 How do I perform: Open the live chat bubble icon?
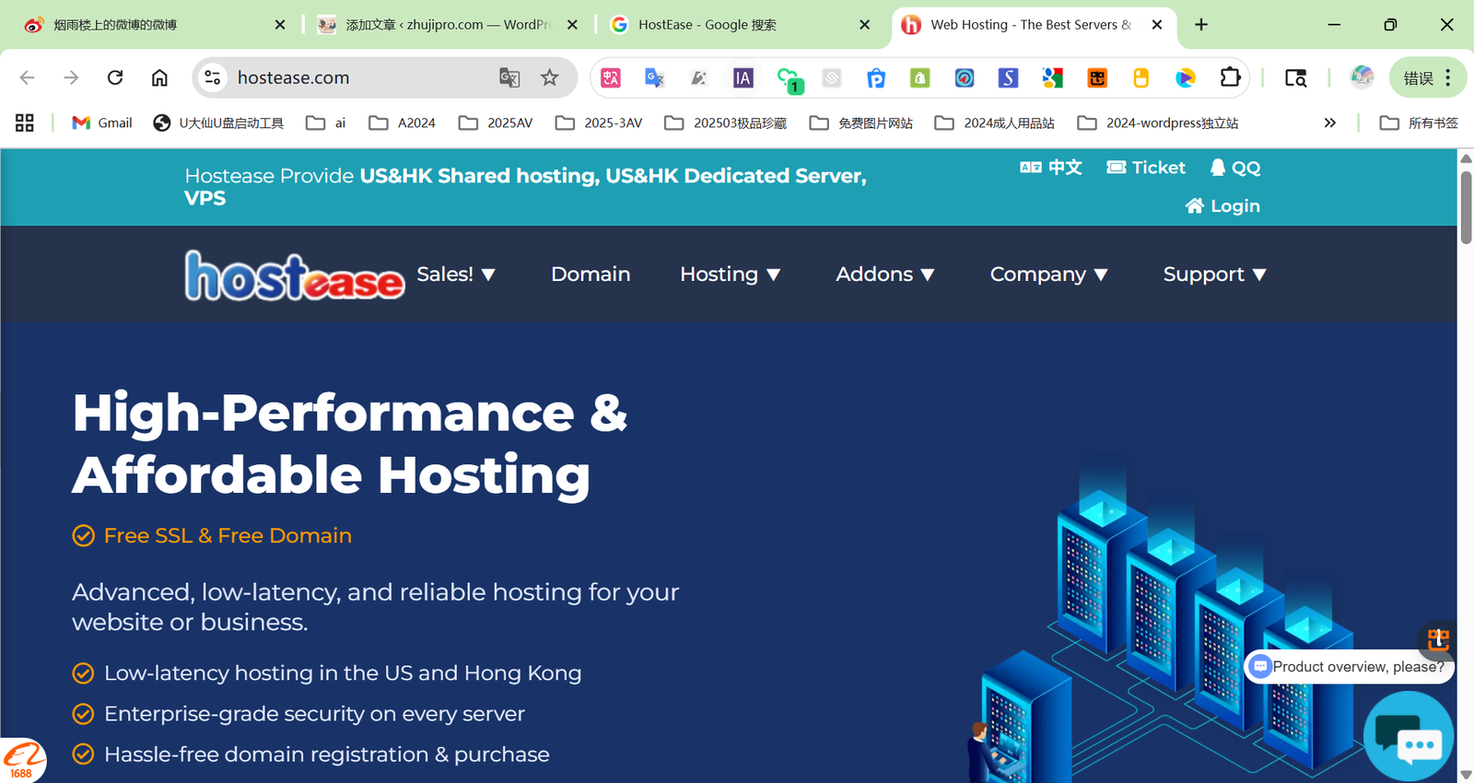click(1409, 736)
